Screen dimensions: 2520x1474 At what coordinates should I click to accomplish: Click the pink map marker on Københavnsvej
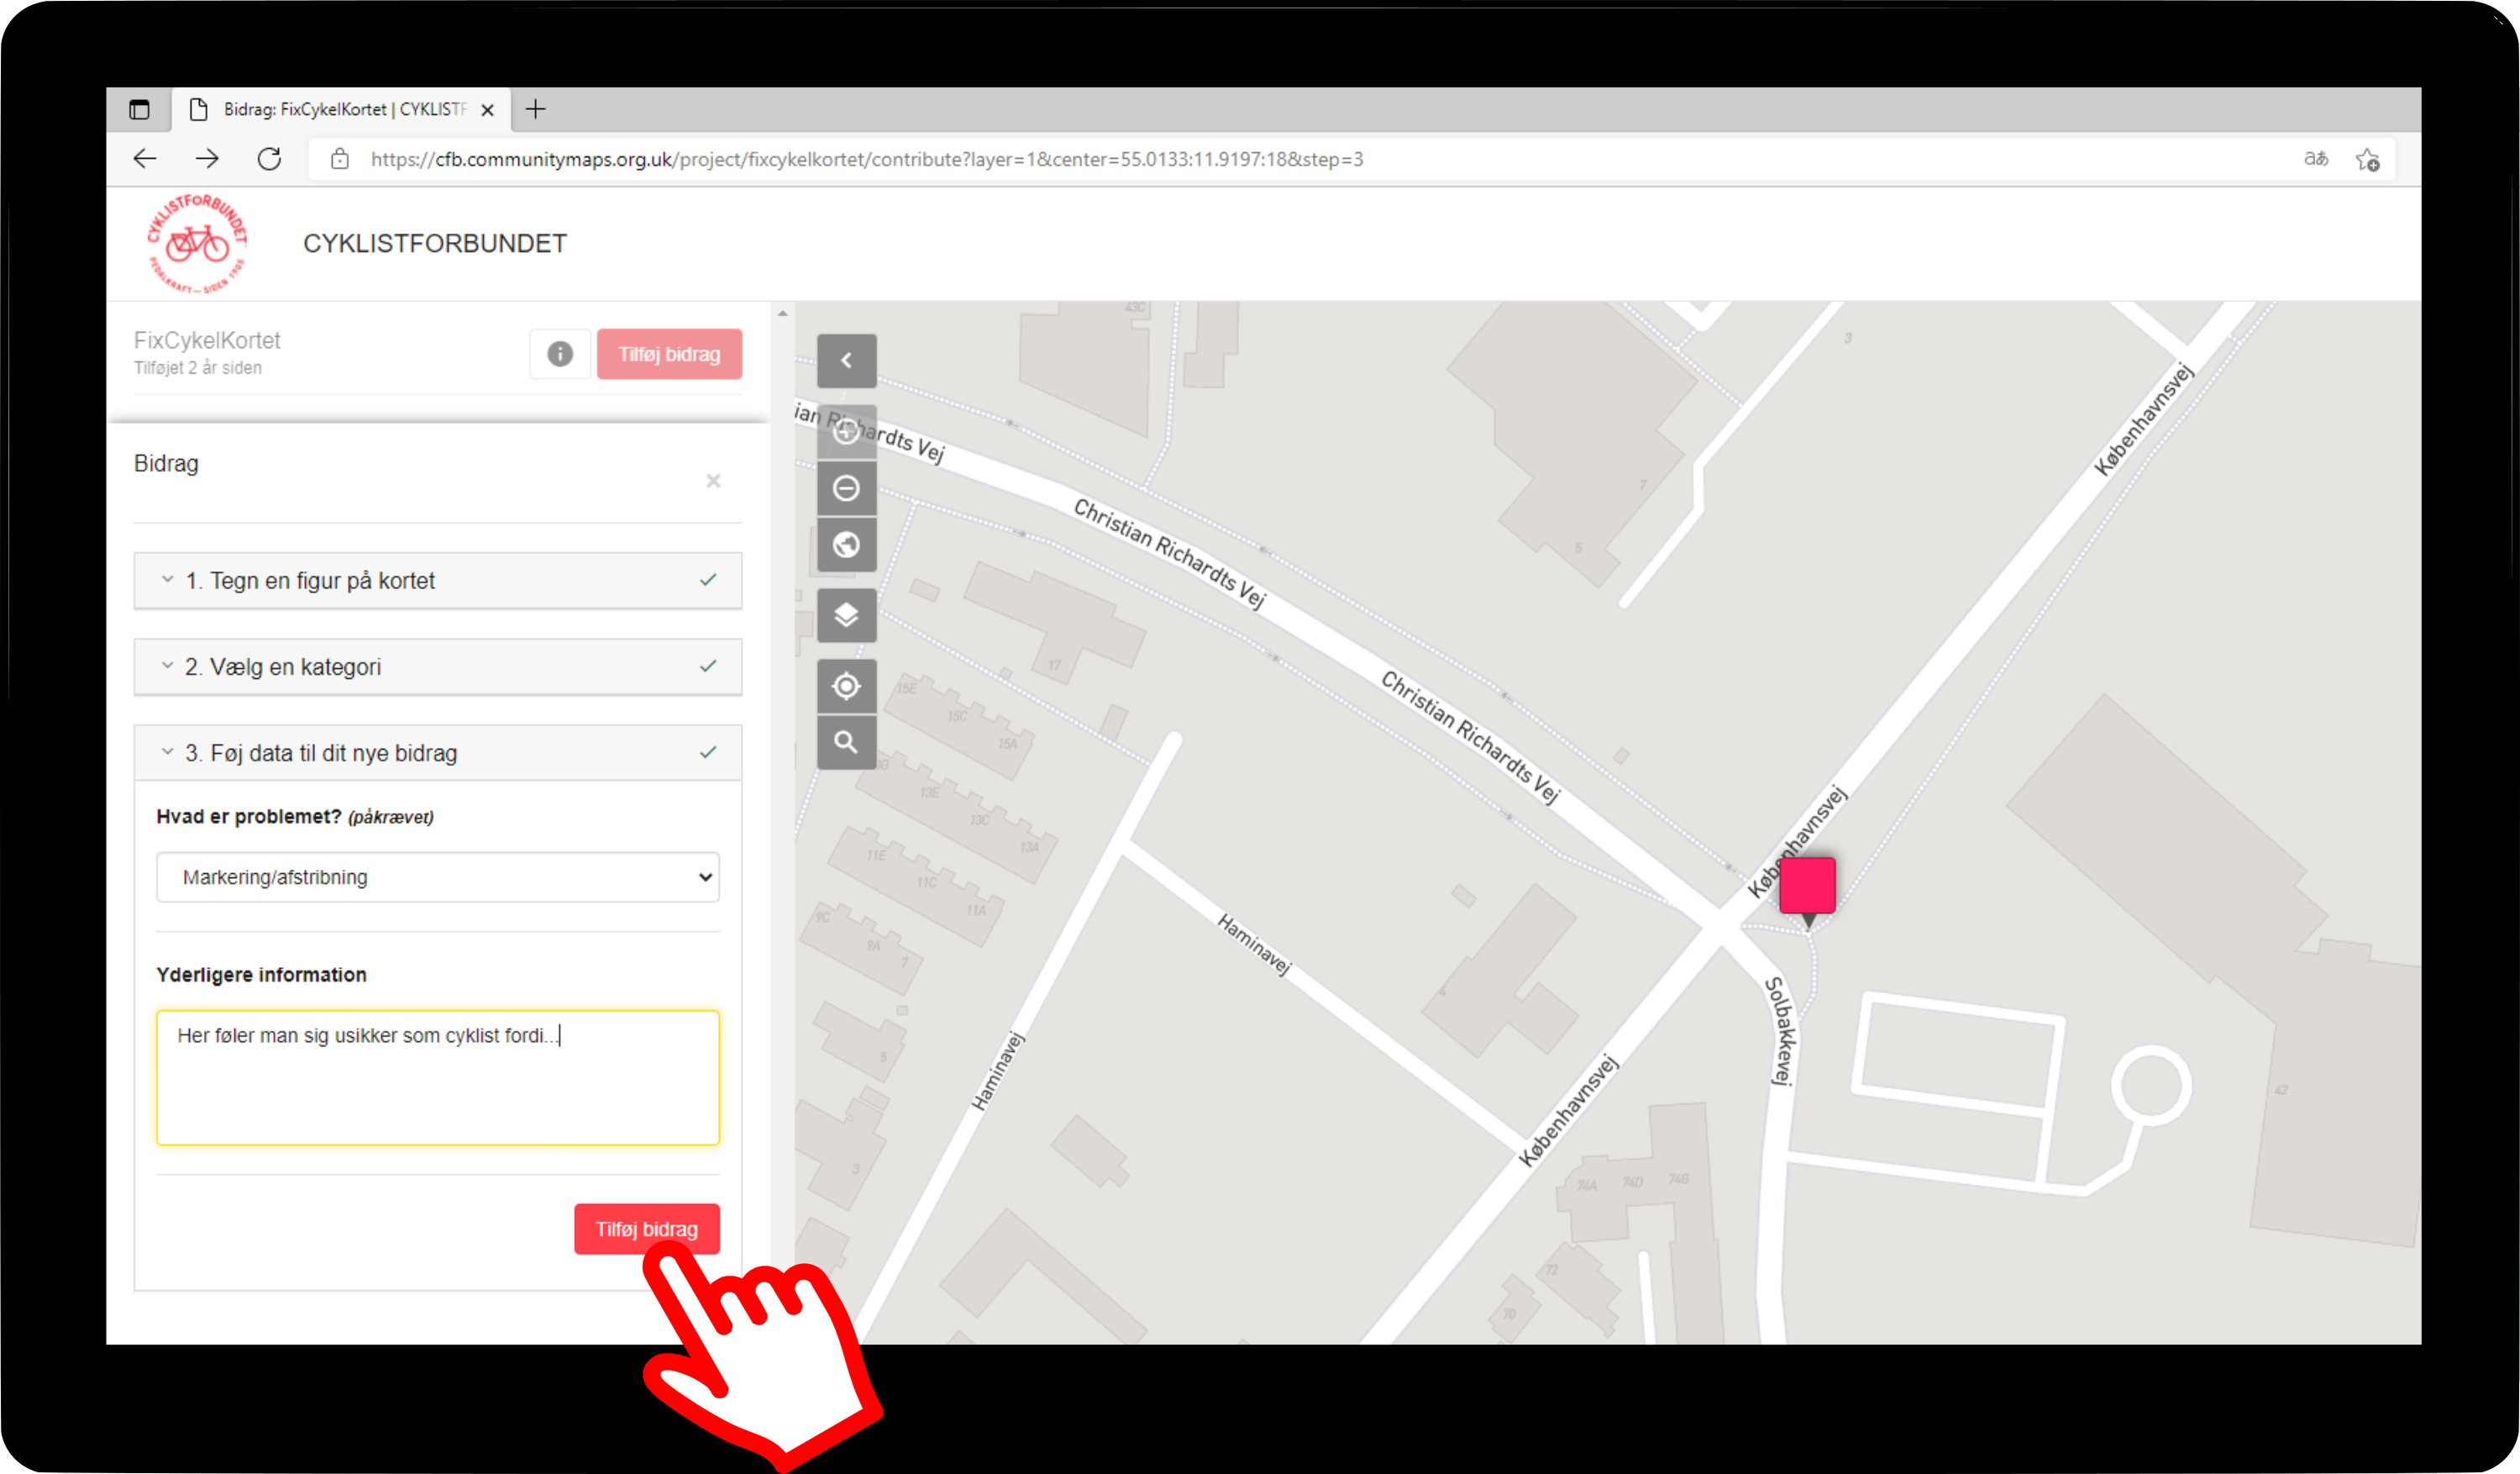tap(1807, 887)
